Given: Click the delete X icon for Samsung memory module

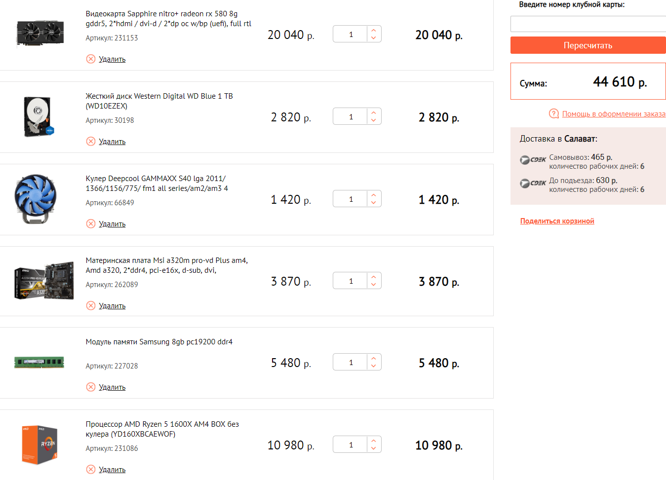Looking at the screenshot, I should pyautogui.click(x=91, y=387).
